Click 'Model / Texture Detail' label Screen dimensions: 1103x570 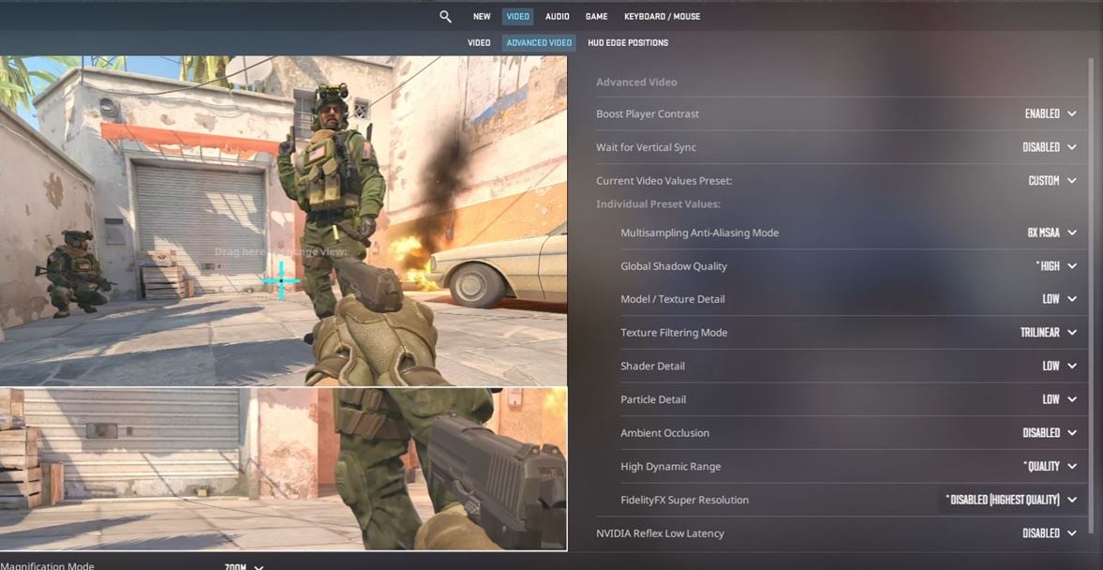673,299
